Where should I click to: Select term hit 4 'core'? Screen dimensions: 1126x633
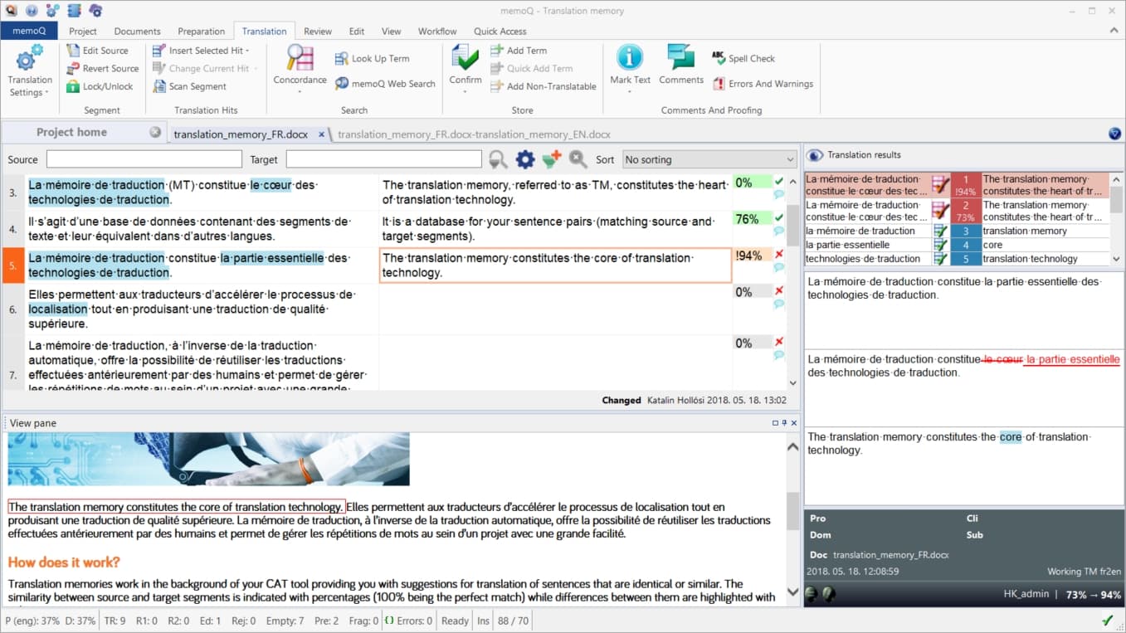click(957, 245)
